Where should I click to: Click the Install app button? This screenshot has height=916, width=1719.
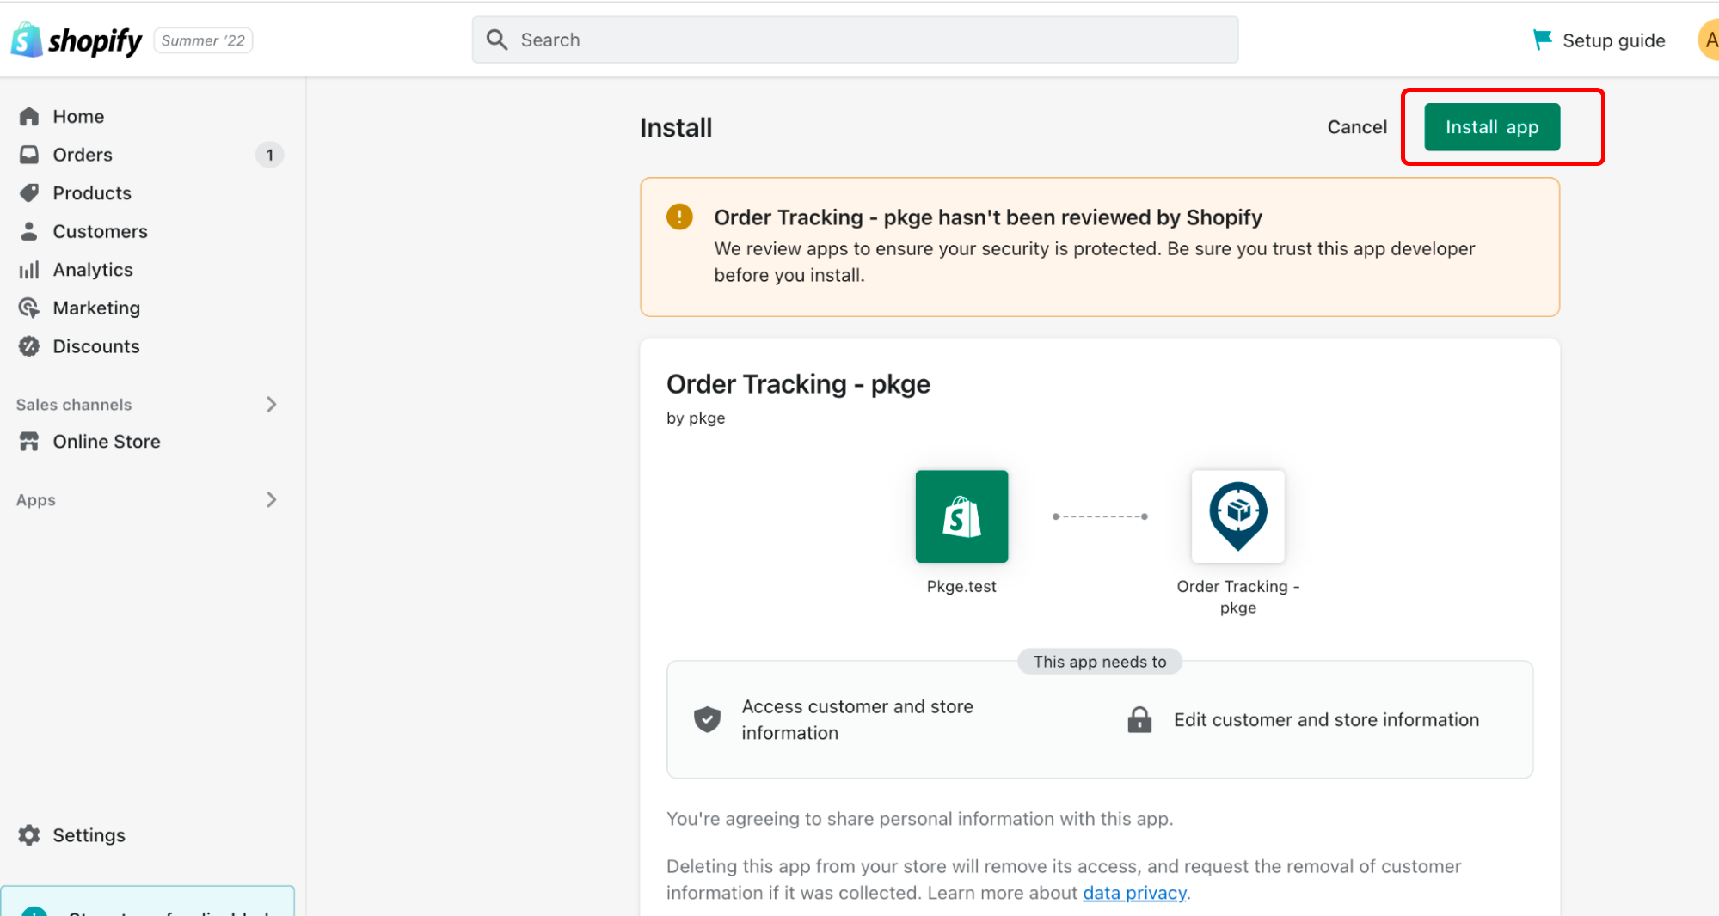pos(1492,127)
